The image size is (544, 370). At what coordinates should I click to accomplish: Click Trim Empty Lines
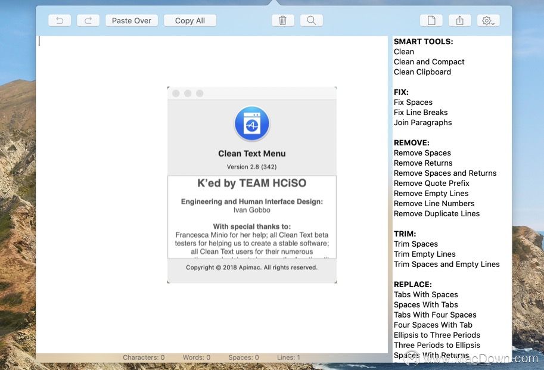point(424,254)
